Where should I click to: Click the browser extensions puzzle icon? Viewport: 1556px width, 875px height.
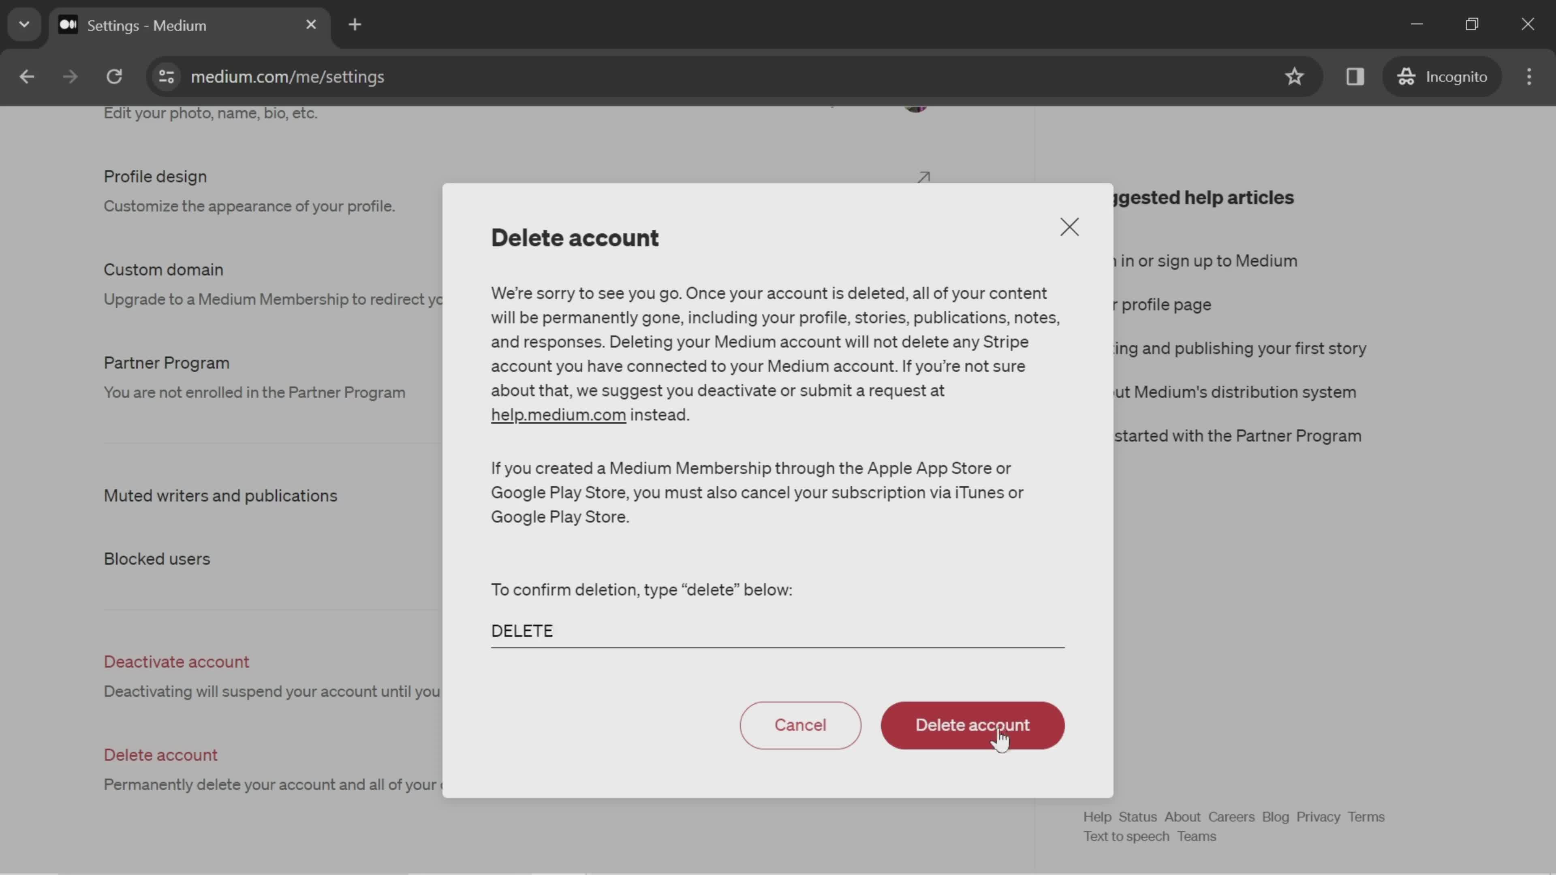tap(1355, 76)
